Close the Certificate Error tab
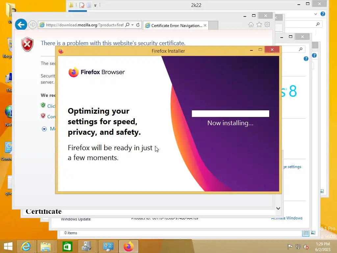337x253 pixels. (205, 25)
